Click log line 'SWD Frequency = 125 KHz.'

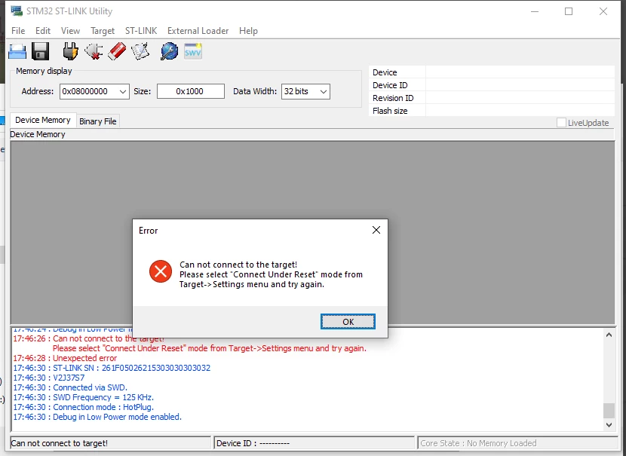[x=84, y=397]
